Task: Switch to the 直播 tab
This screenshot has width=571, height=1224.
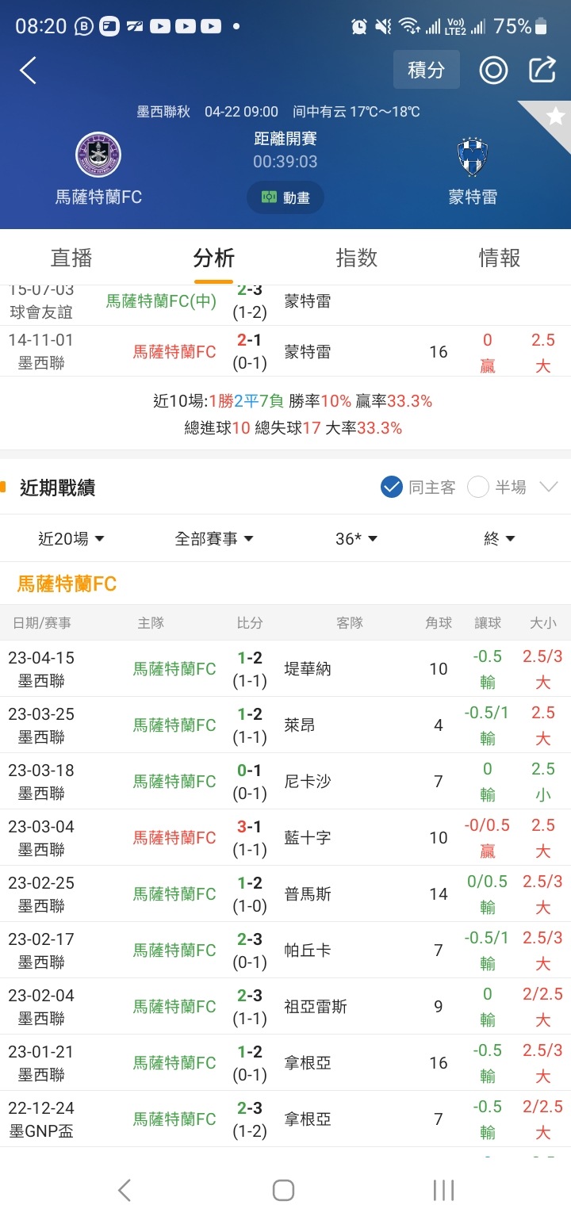Action: pyautogui.click(x=71, y=258)
